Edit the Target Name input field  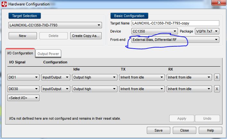pos(175,23)
